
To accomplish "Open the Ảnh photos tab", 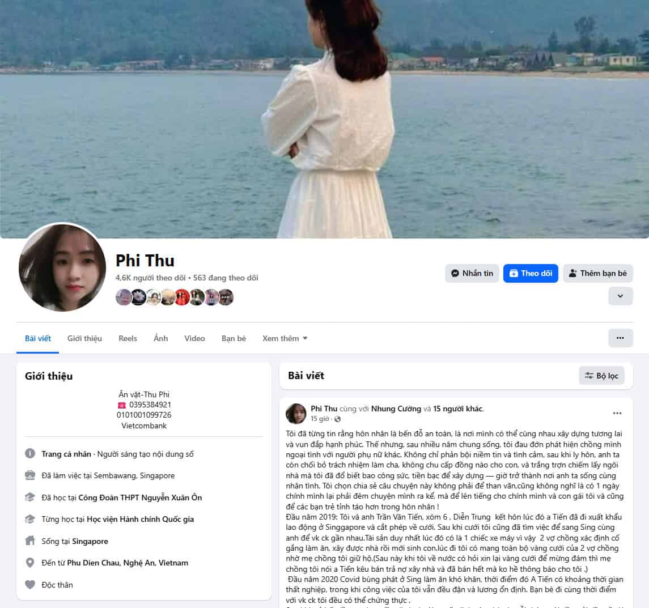I will pos(160,338).
